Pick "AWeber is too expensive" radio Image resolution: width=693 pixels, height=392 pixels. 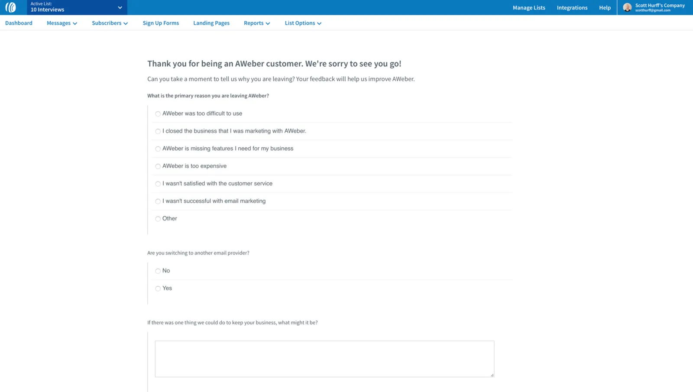pyautogui.click(x=158, y=166)
